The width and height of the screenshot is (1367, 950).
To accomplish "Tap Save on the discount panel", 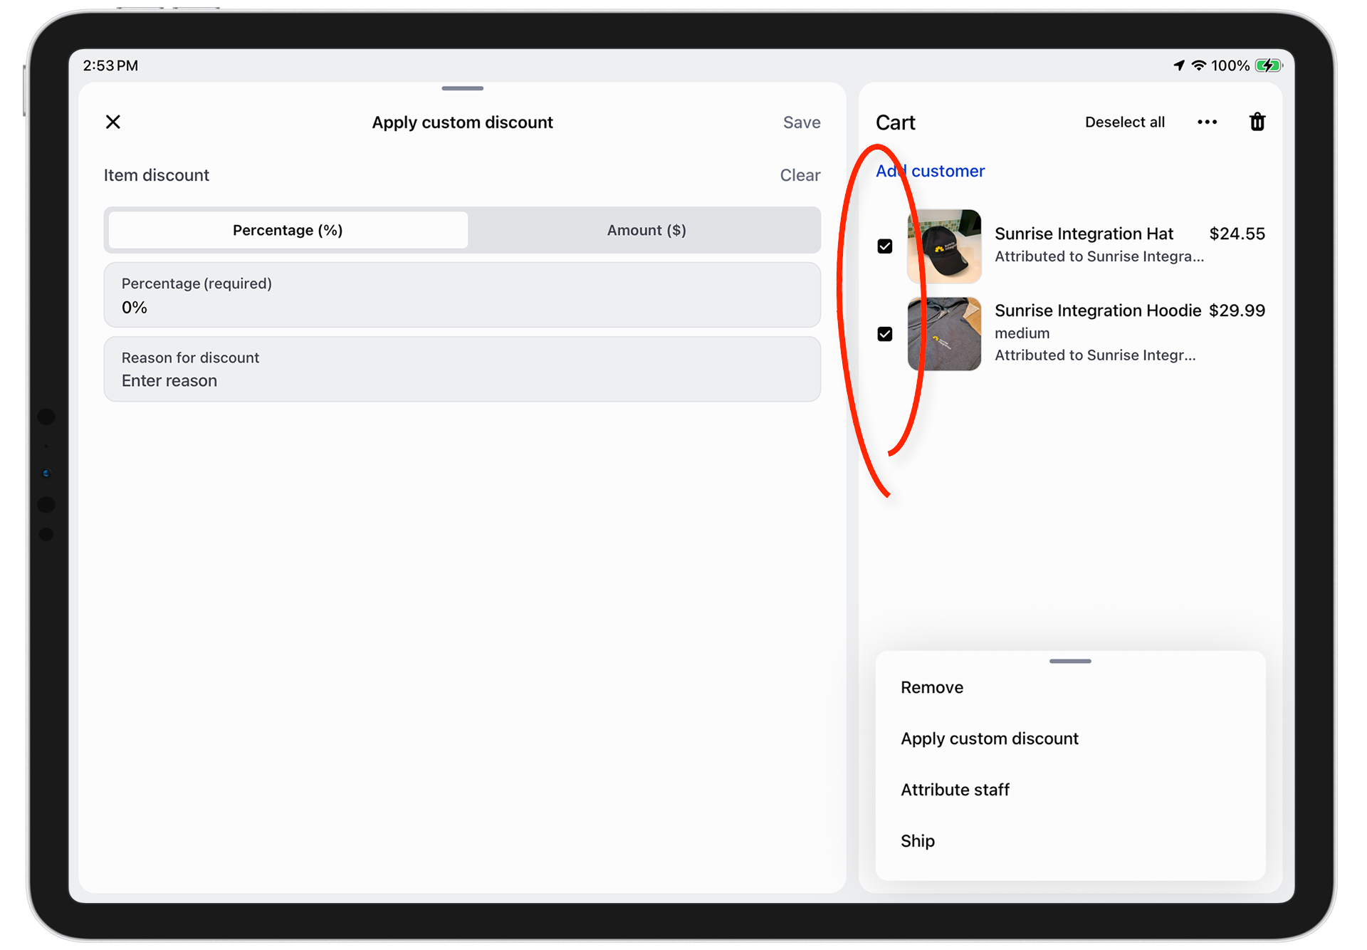I will click(802, 122).
